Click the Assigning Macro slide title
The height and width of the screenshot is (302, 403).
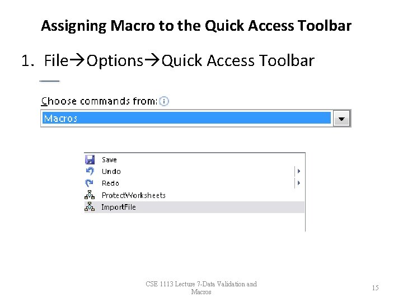coord(196,26)
